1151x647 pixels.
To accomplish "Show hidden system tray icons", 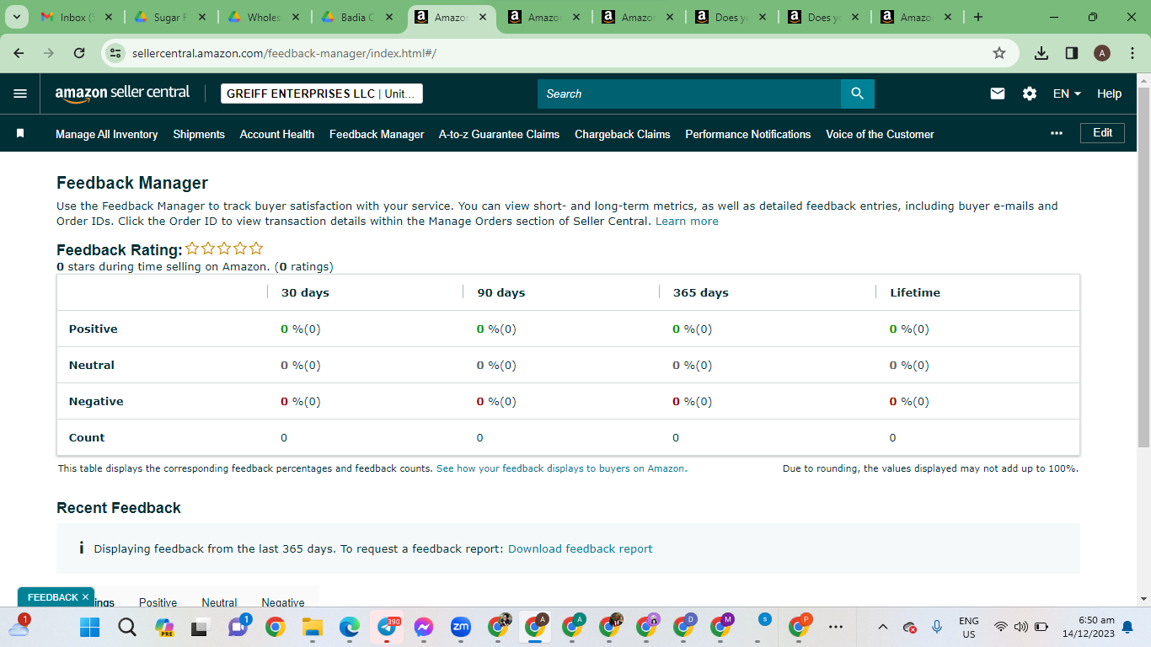I will (x=883, y=627).
